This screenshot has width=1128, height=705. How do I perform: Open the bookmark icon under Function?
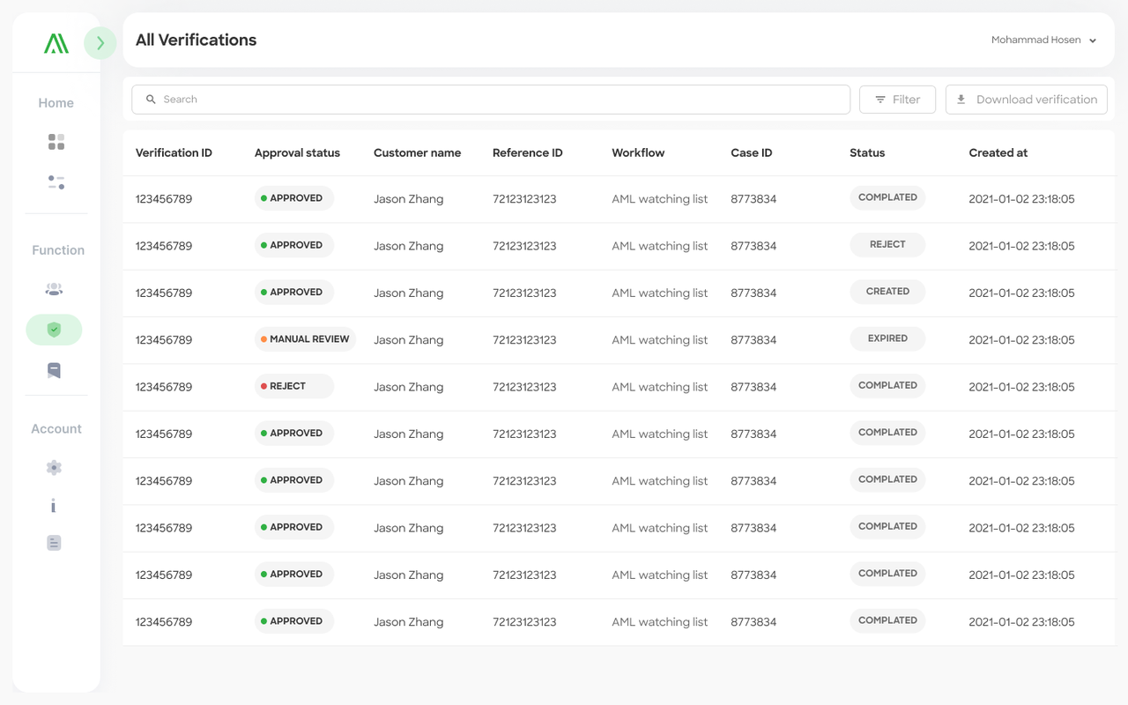[54, 370]
